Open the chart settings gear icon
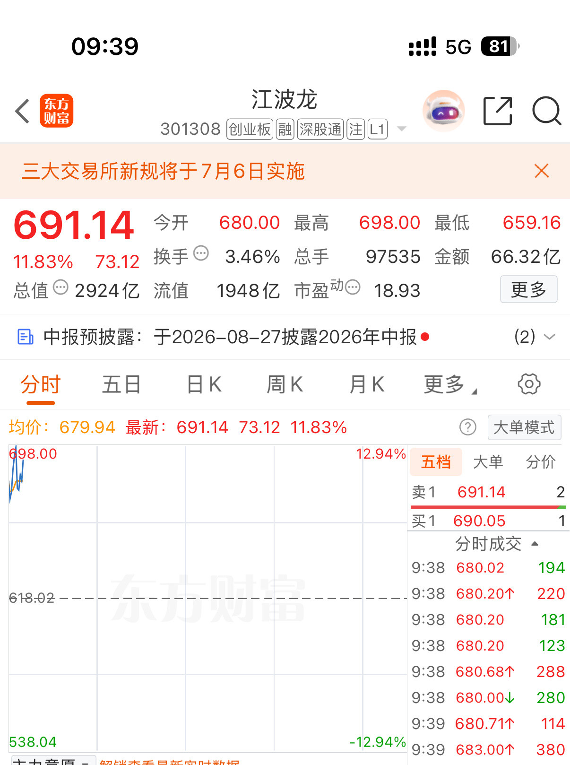Screen dimensions: 570x765 click(x=529, y=384)
